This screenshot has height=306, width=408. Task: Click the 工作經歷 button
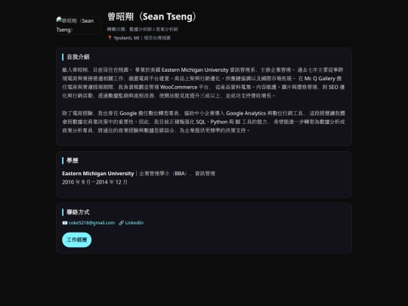click(x=77, y=240)
